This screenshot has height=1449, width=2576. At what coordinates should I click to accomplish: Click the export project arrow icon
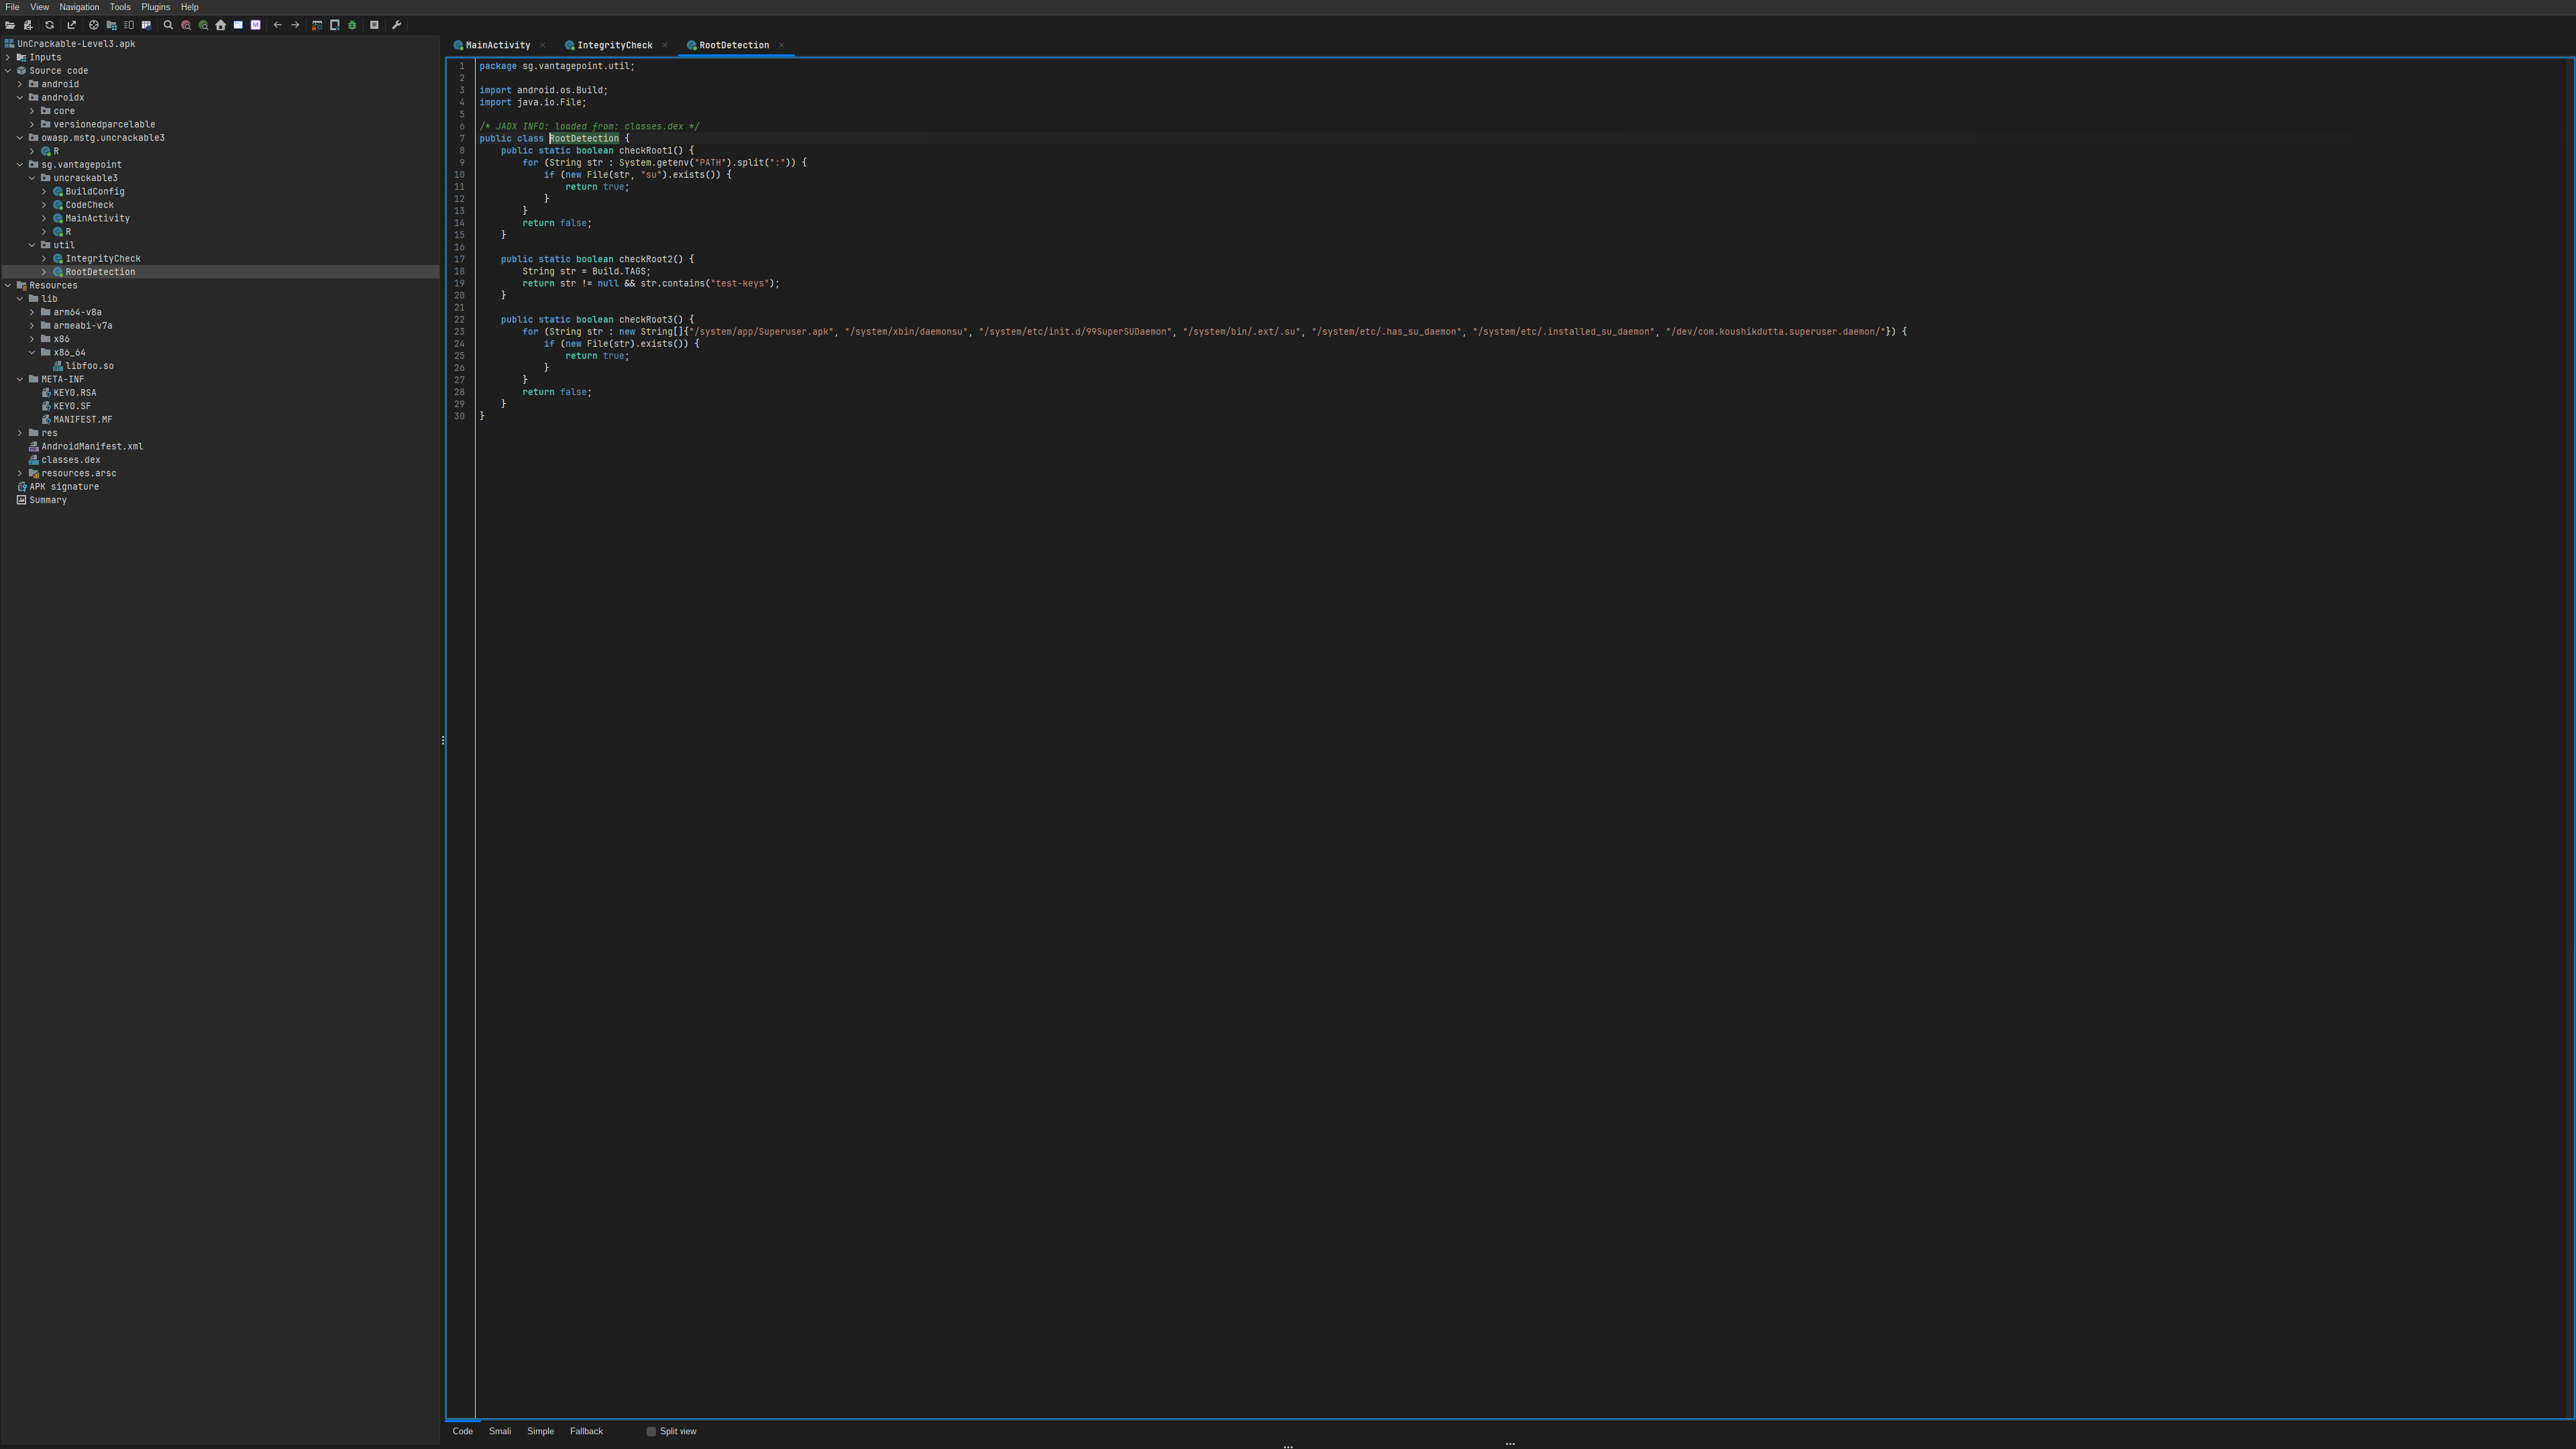coord(71,25)
